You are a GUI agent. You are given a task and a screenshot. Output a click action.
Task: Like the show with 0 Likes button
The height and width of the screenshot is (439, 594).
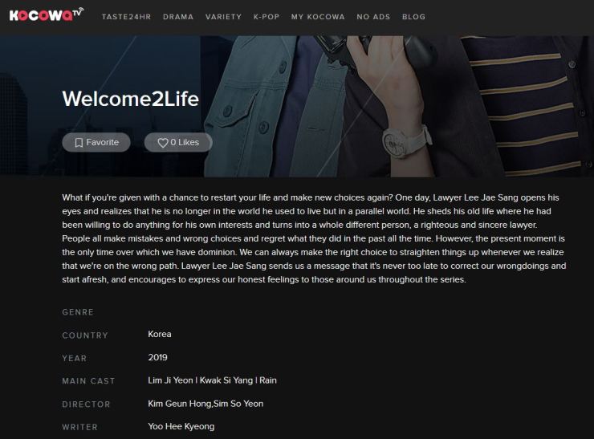pos(178,142)
